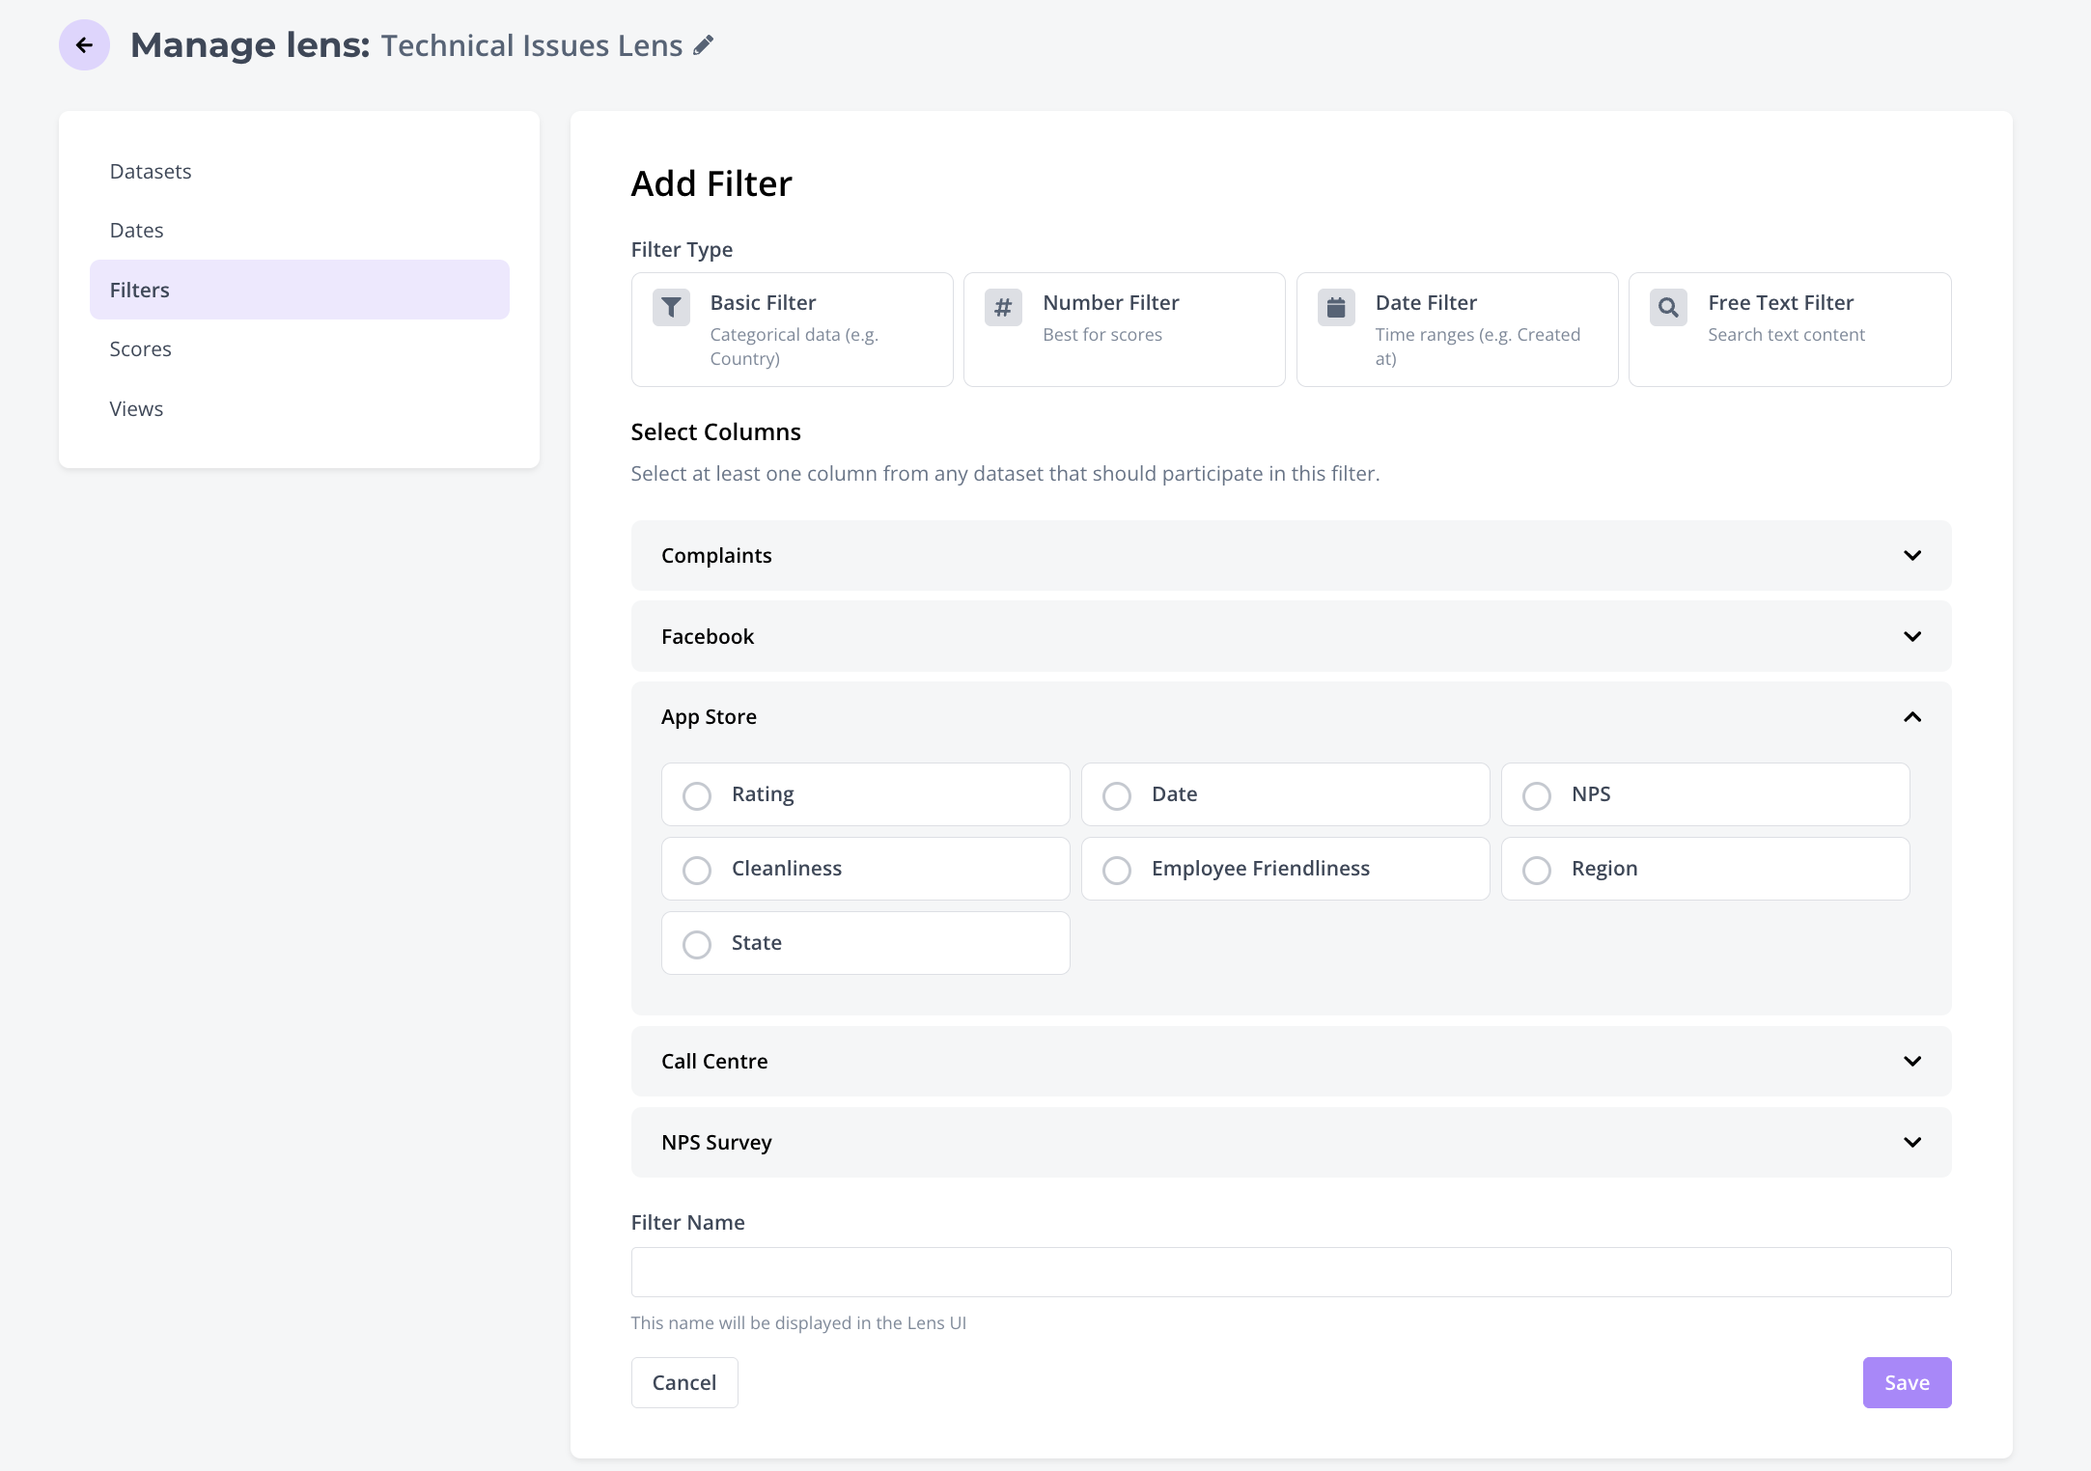This screenshot has width=2091, height=1471.
Task: Click the pencil icon to rename lens
Action: click(704, 45)
